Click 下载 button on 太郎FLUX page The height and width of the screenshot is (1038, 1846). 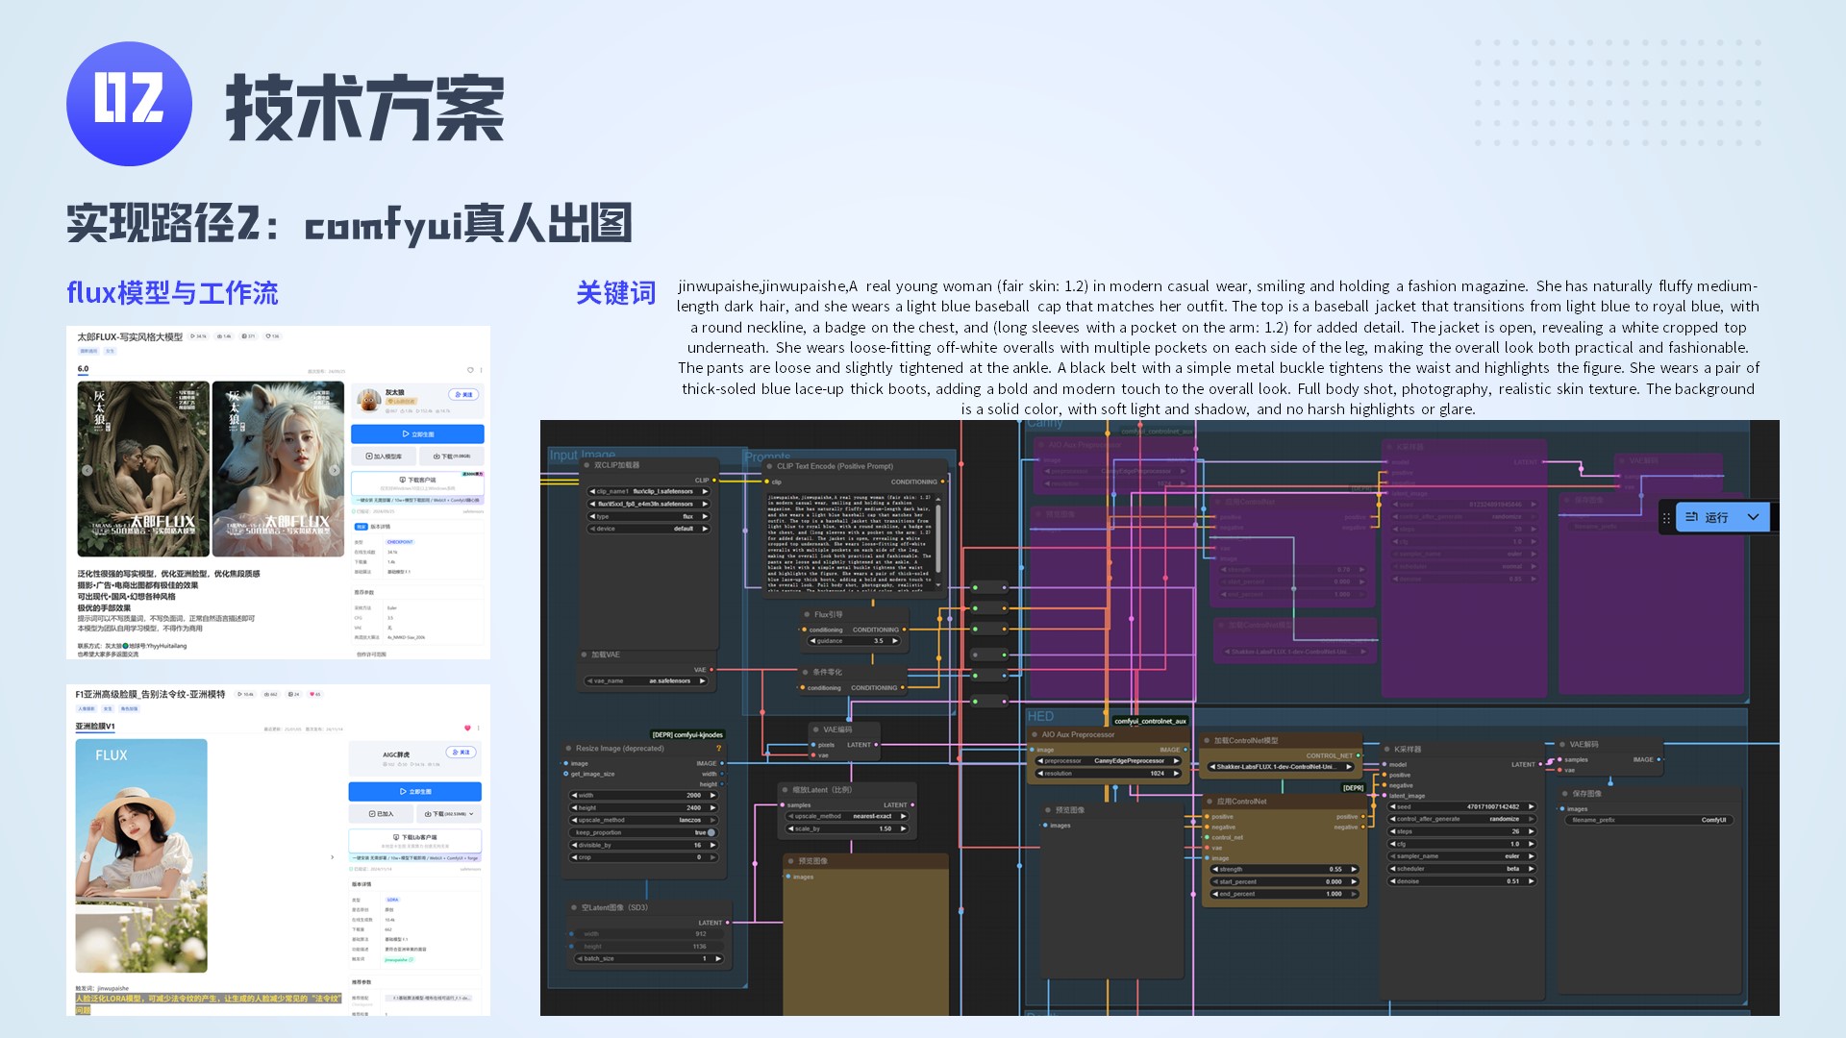451,457
